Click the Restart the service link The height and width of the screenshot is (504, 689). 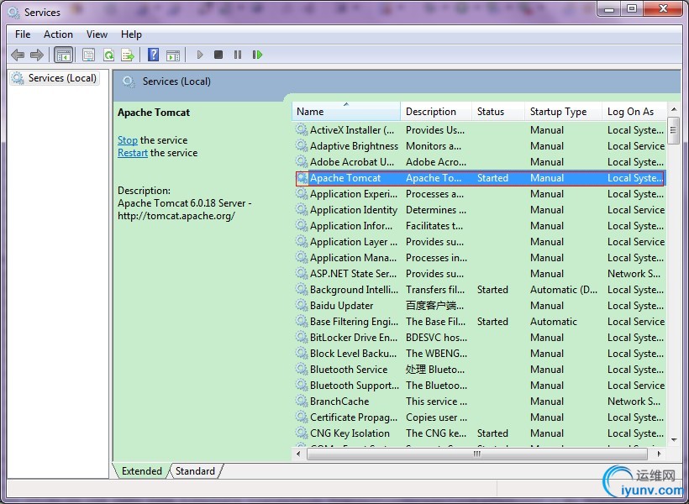tap(133, 153)
